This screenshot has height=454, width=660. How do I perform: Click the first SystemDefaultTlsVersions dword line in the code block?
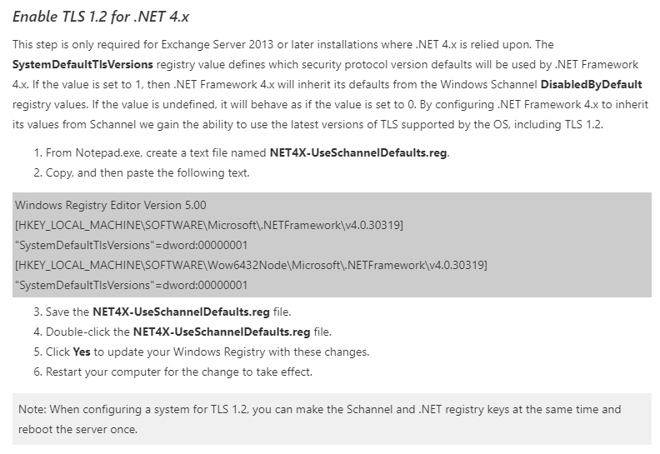[x=132, y=245]
